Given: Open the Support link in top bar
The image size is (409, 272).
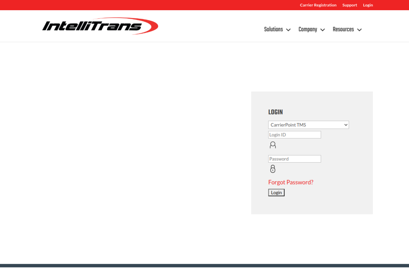Looking at the screenshot, I should click(x=350, y=5).
